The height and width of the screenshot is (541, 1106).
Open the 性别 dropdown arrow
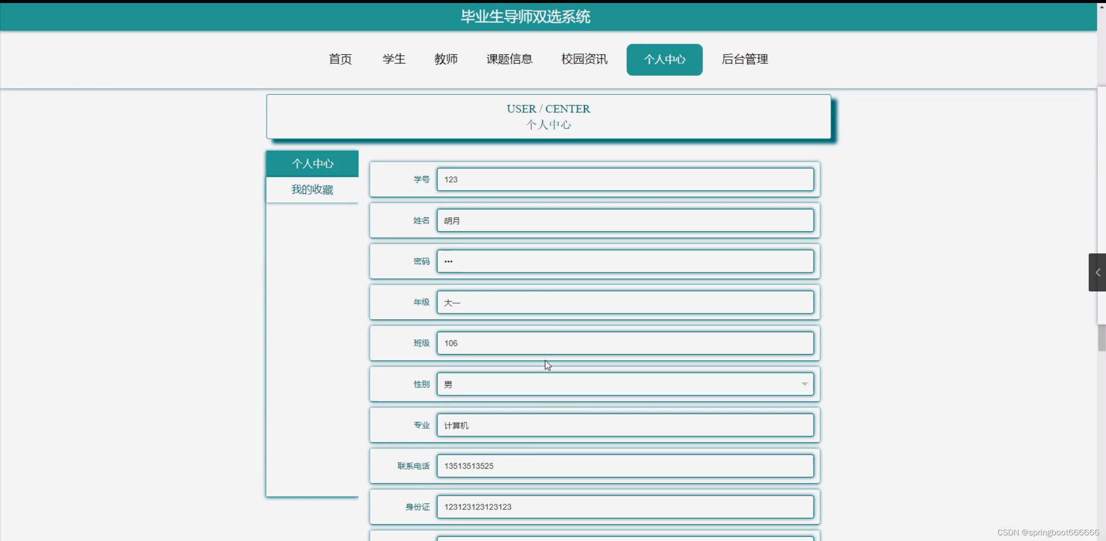(804, 384)
